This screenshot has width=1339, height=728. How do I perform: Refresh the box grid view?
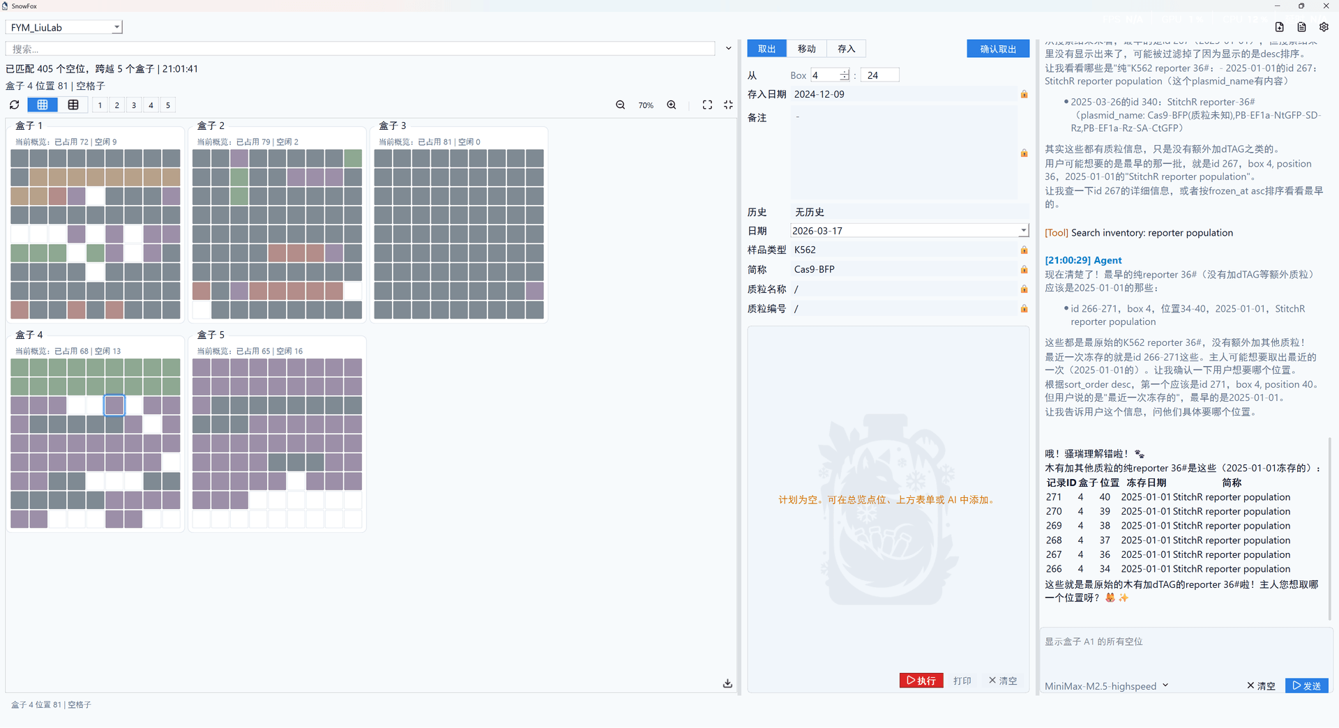coord(14,105)
